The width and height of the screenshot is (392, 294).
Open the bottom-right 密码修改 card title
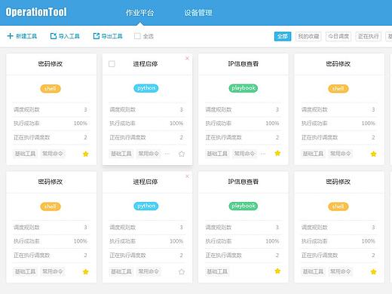[x=338, y=182]
